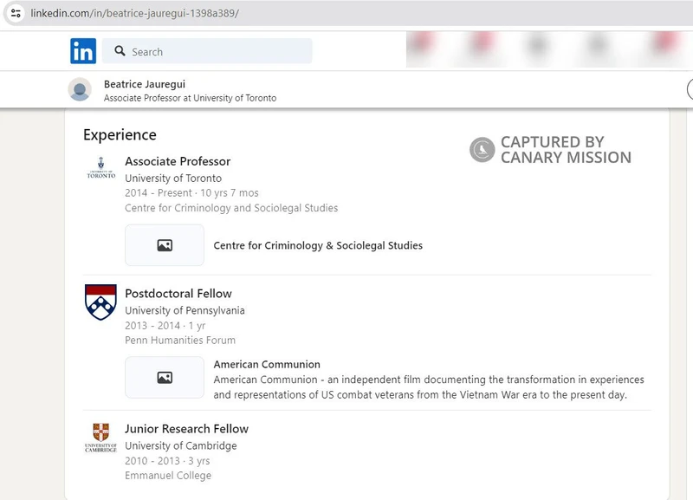Click the American Communion film description text
The image size is (693, 500).
click(x=429, y=387)
